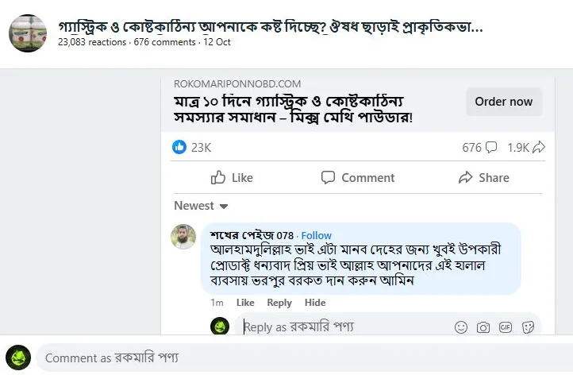
Task: Focus the Reply as রকমারি পণ্য field
Action: (341, 327)
